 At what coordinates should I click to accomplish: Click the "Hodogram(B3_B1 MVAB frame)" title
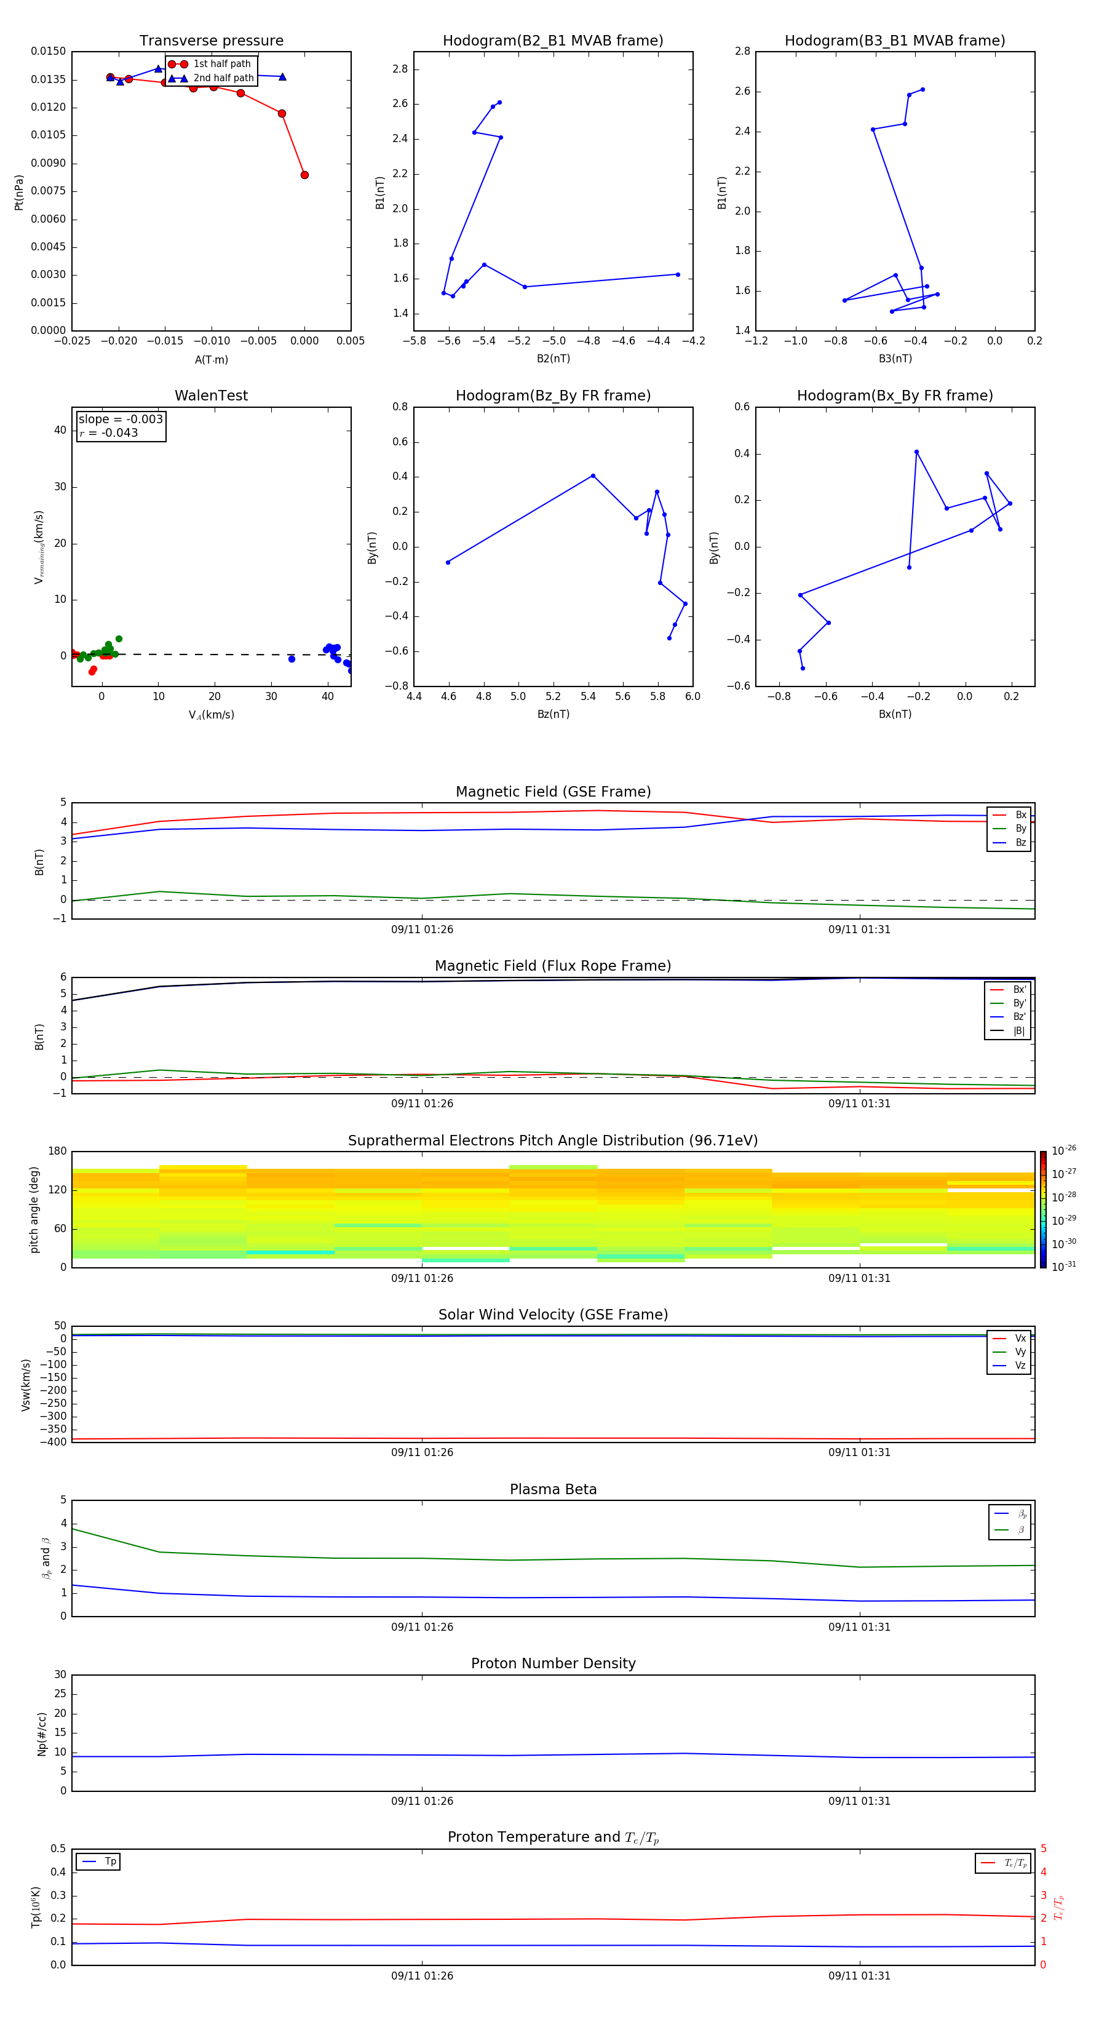point(895,40)
